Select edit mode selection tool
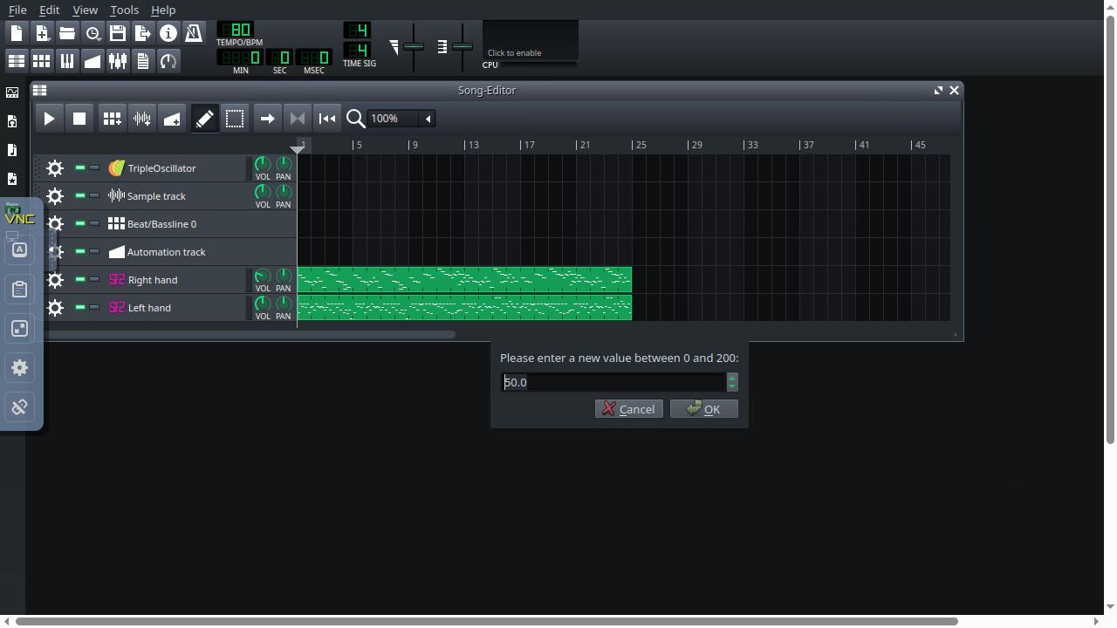The height and width of the screenshot is (628, 1117). click(235, 119)
